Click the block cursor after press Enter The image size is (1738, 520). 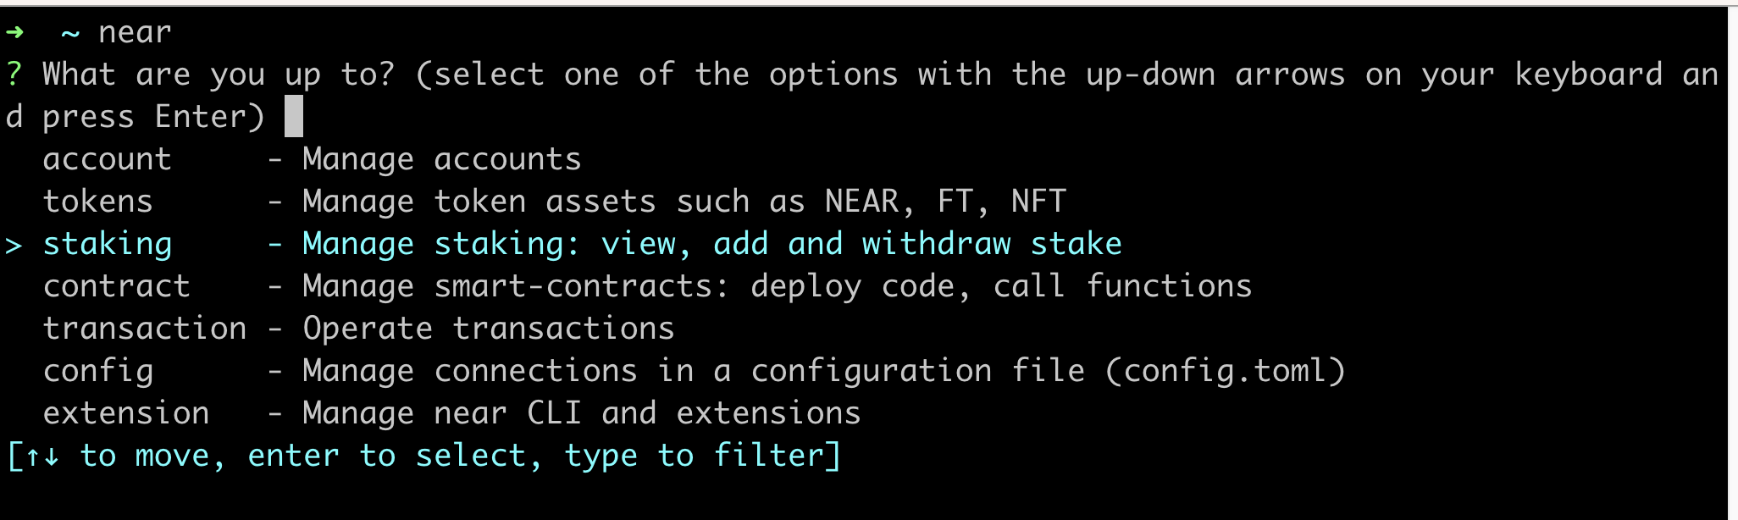pos(294,116)
